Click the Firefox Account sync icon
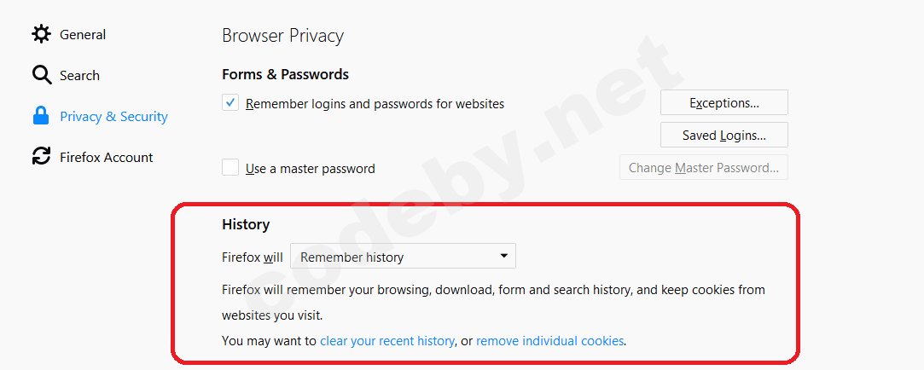 (x=41, y=157)
